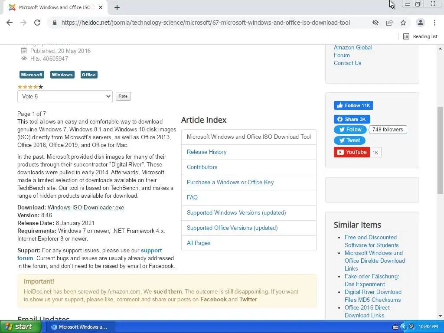This screenshot has height=333, width=444.
Task: Click the eye icon next to Hits
Action: click(x=24, y=59)
